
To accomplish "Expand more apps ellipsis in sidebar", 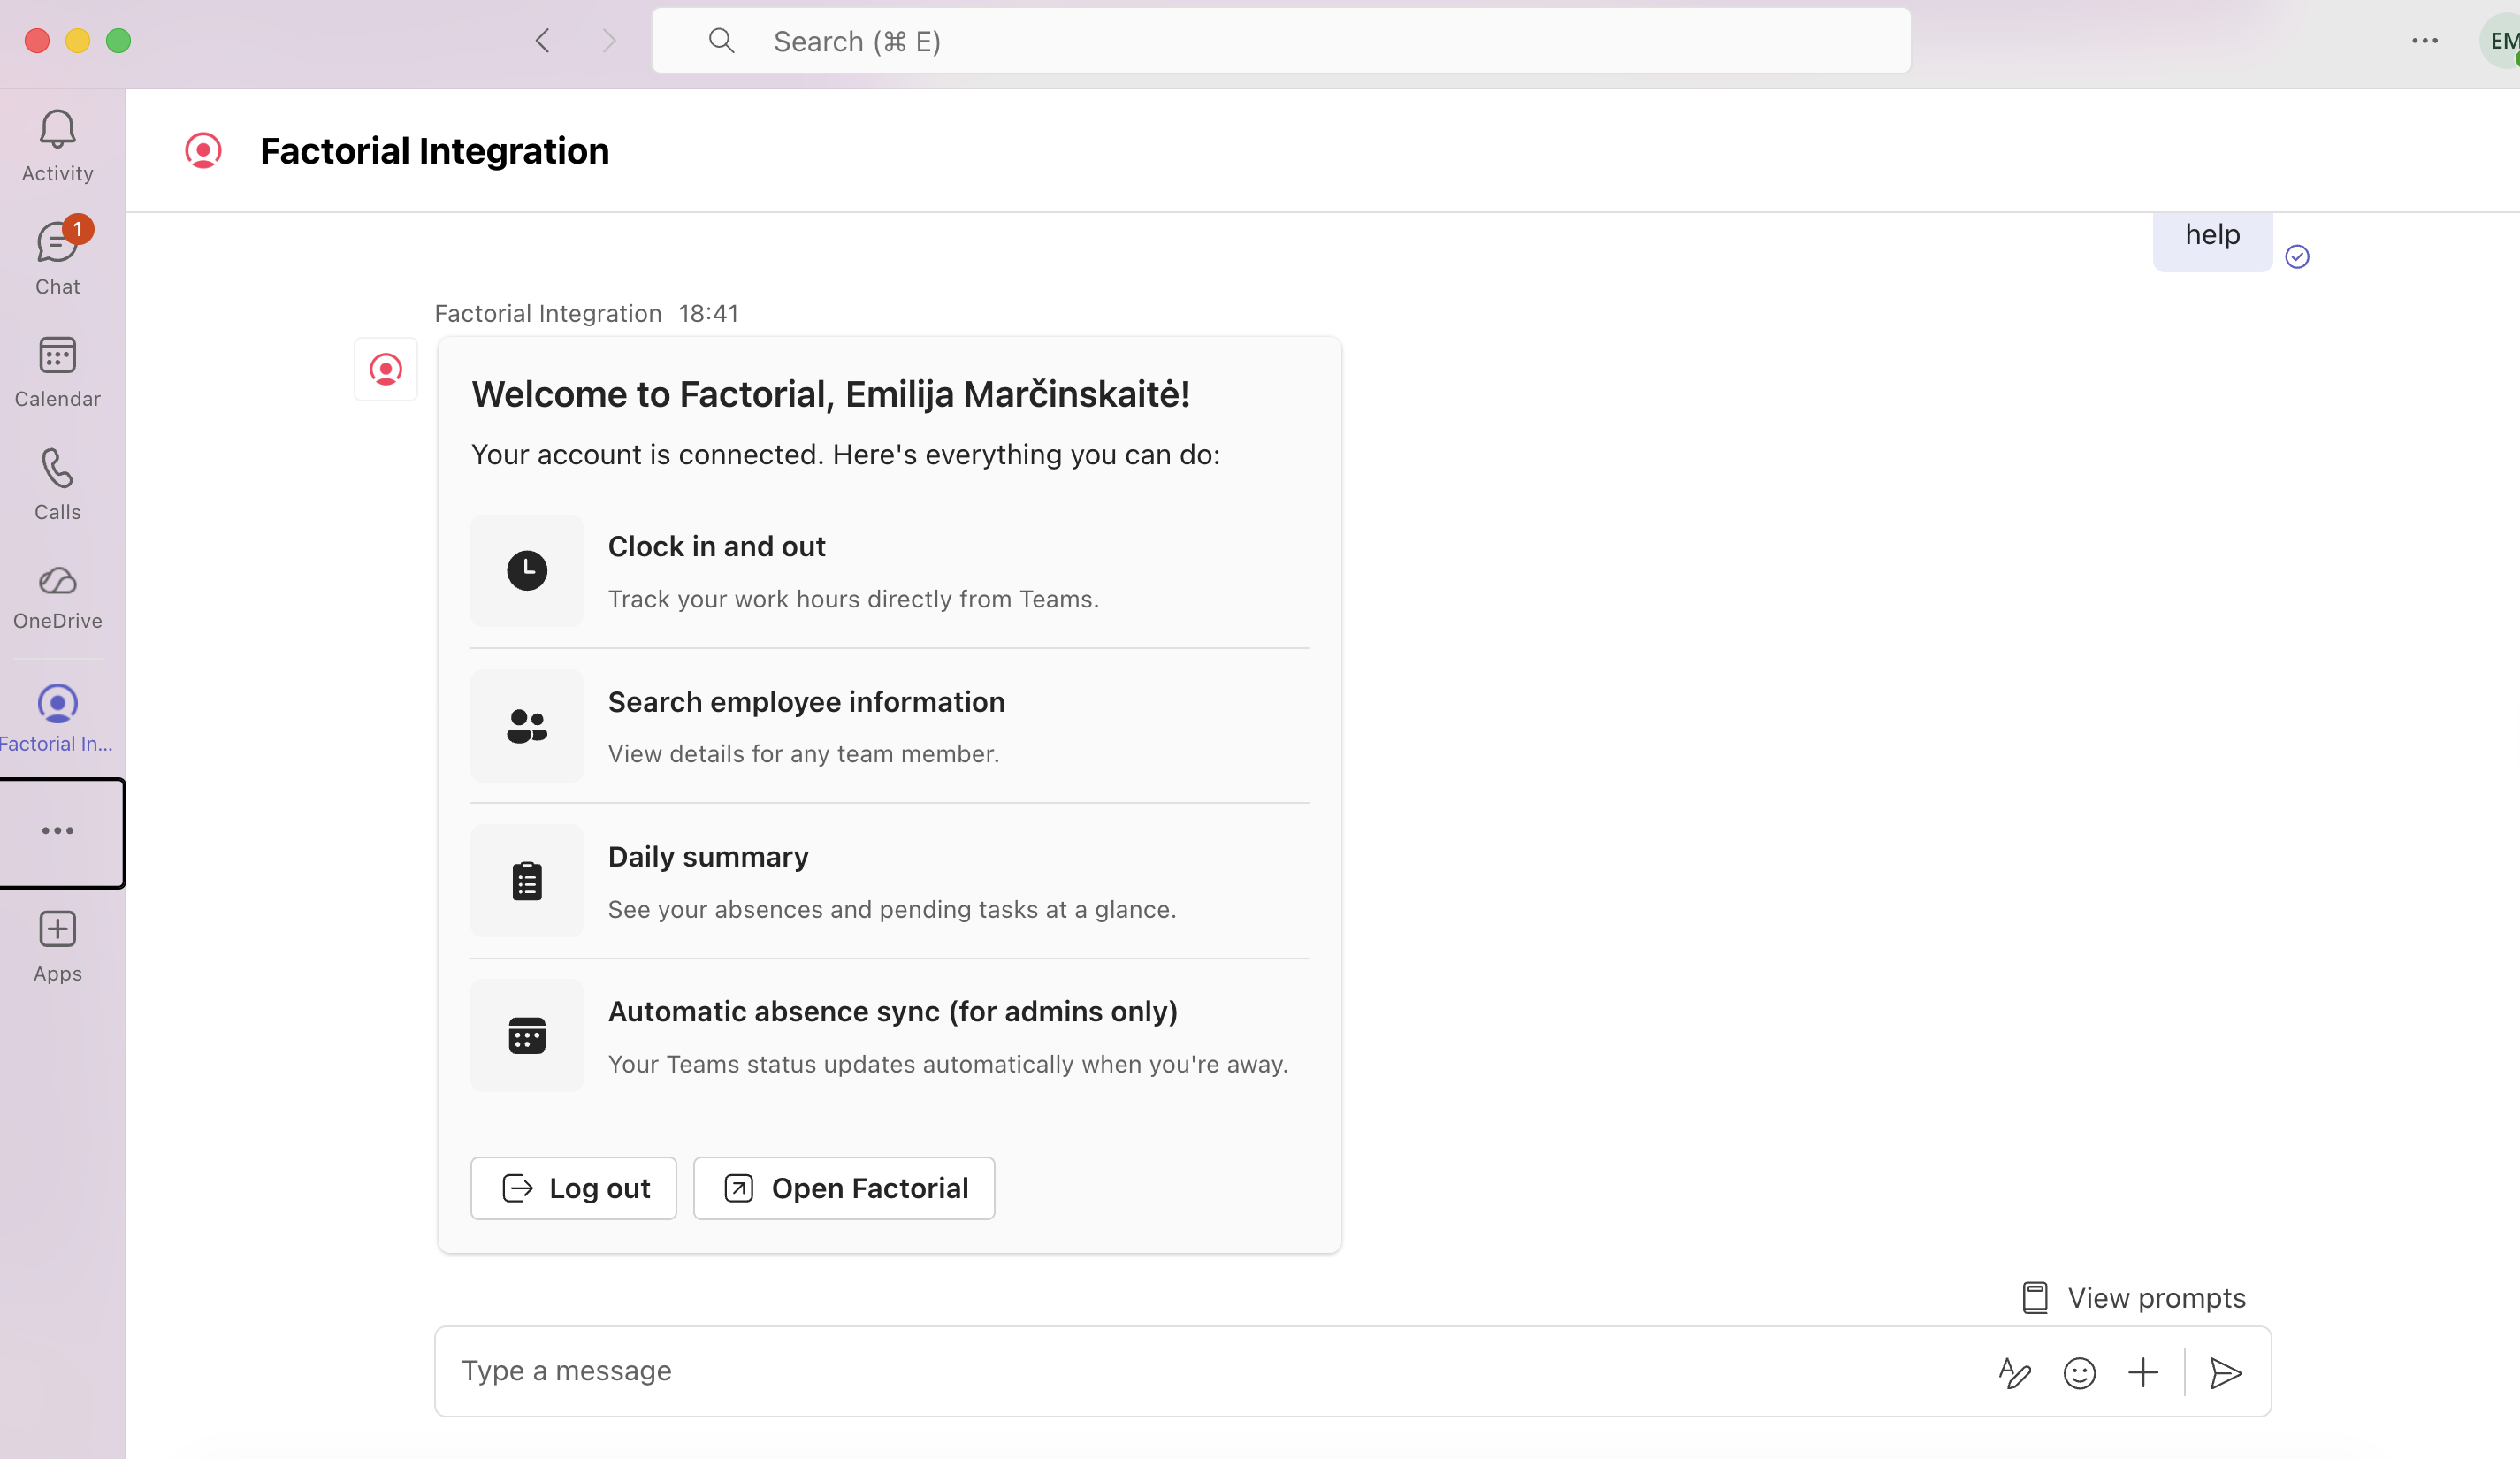I will coord(57,831).
